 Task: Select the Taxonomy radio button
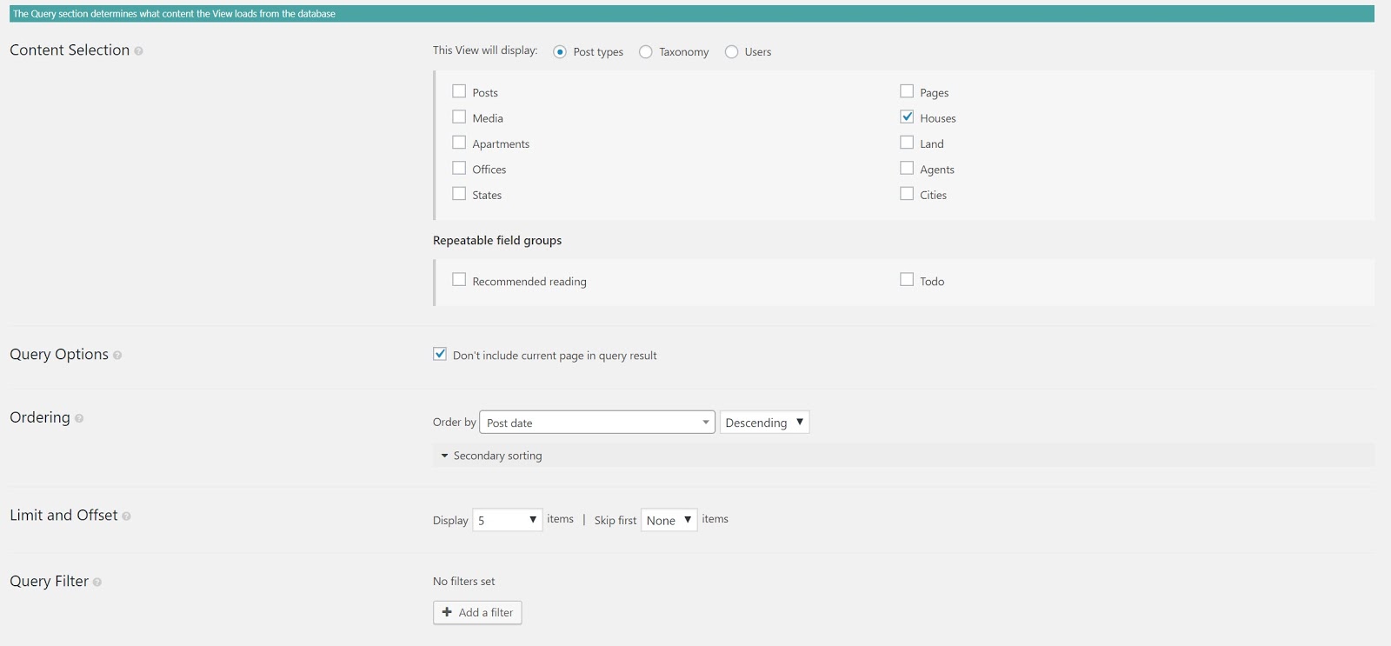pyautogui.click(x=646, y=52)
